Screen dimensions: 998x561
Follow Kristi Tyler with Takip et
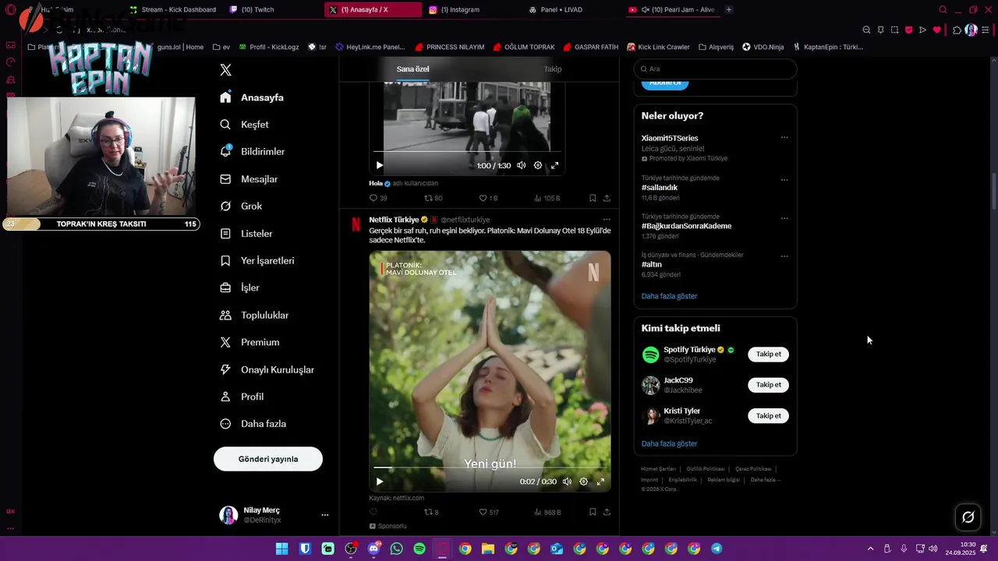[x=768, y=416]
